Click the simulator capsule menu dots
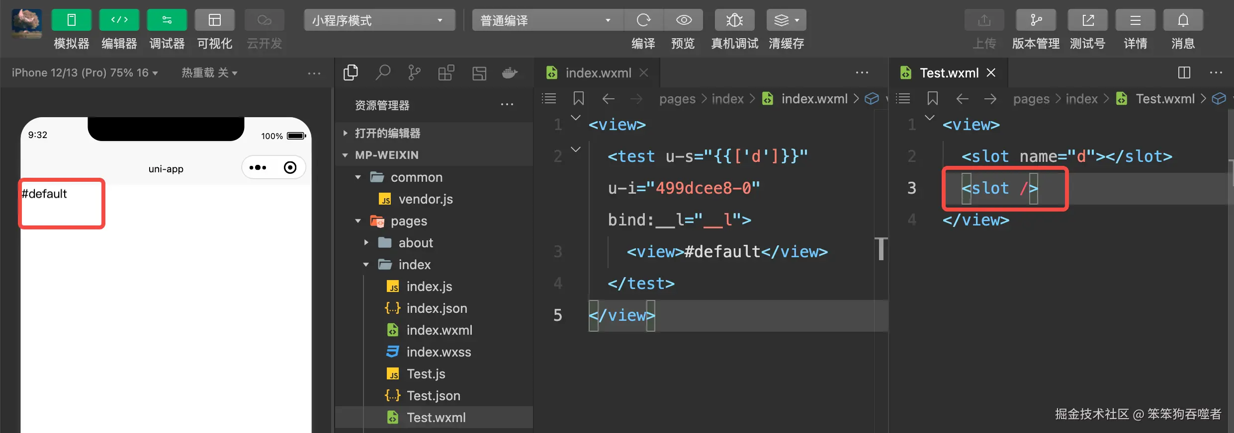1234x433 pixels. [258, 167]
